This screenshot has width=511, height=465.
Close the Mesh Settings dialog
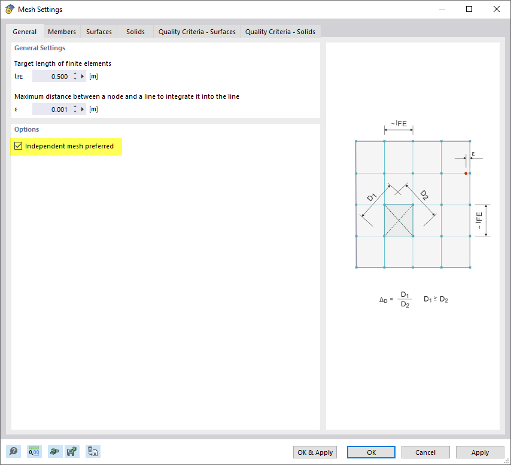click(x=496, y=9)
